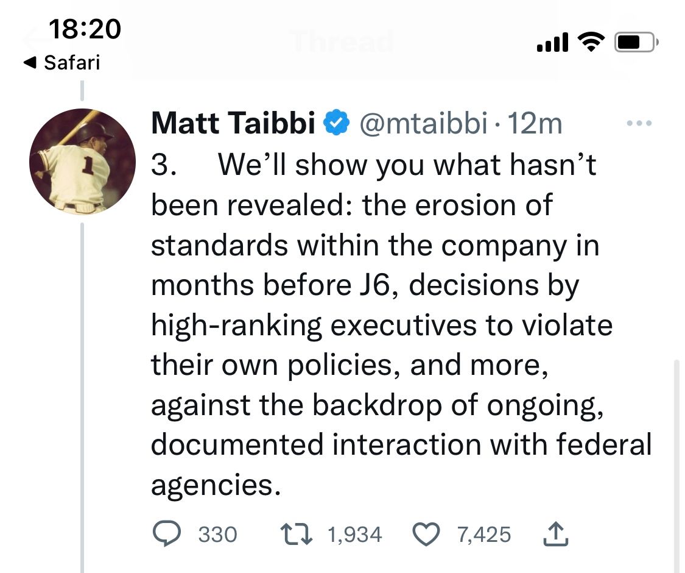Tap the reply speech bubble icon
Image resolution: width=685 pixels, height=573 pixels.
166,534
